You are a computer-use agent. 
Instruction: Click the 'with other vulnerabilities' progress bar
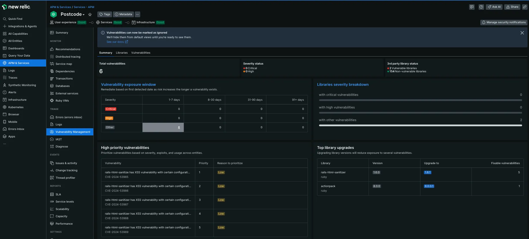pos(420,125)
